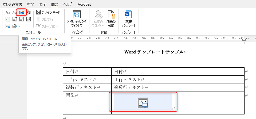Click the left cell labeled 画像
The width and height of the screenshot is (256, 119).
(x=87, y=103)
